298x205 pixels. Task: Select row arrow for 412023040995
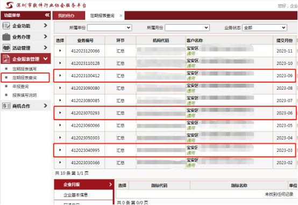tap(60, 150)
